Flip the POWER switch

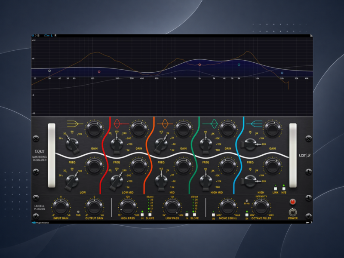[x=293, y=212]
